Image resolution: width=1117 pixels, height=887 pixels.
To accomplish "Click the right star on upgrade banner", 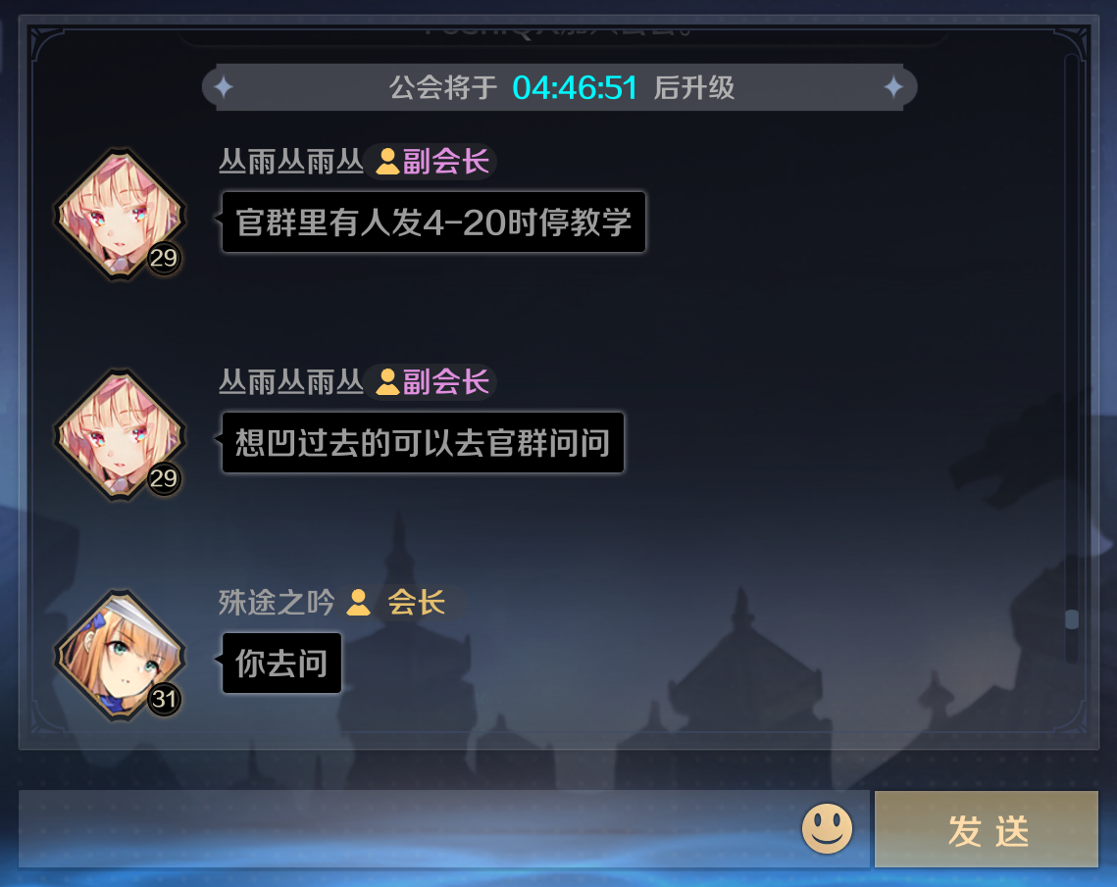I will tap(893, 87).
